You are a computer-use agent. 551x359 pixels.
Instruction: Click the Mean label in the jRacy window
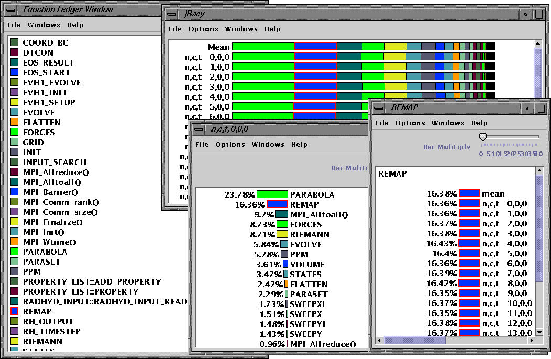[x=219, y=47]
